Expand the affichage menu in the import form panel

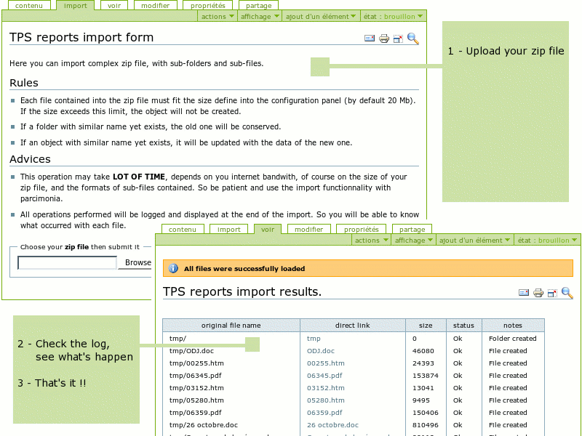pyautogui.click(x=259, y=17)
